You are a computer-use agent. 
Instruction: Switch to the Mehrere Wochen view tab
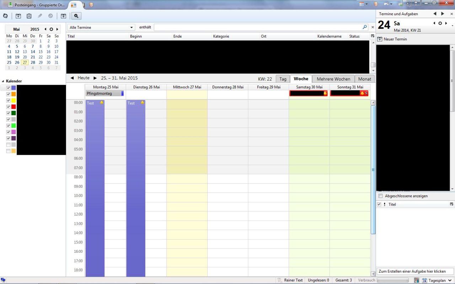(333, 79)
